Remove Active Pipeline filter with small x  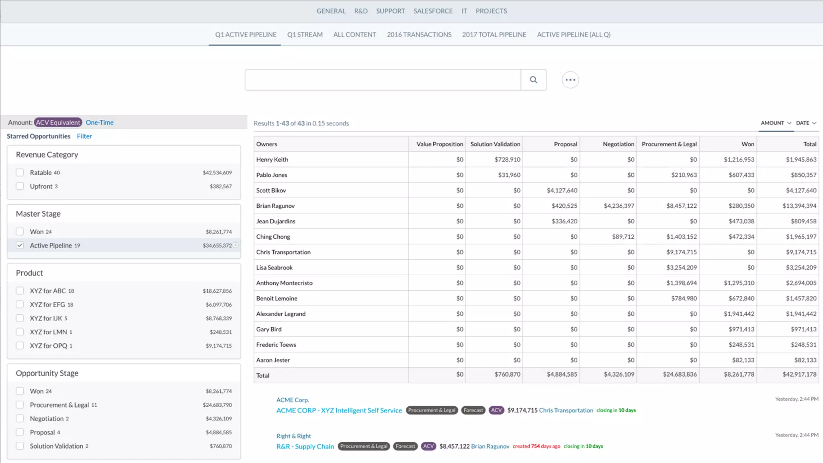click(x=236, y=245)
